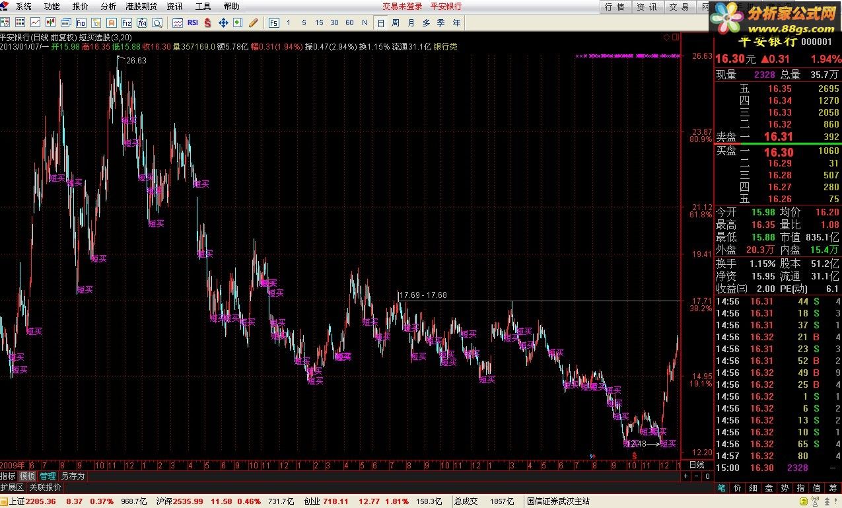Select the 1-minute period
The width and height of the screenshot is (842, 508).
[289, 22]
